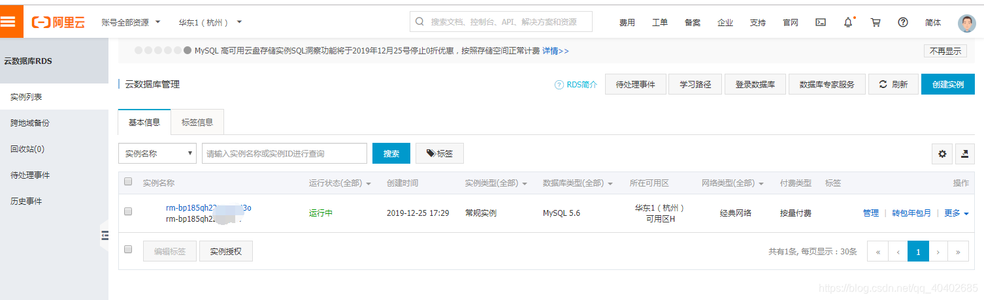
Task: Filter by 数据库类型(全部) column dropdown
Action: [x=578, y=183]
